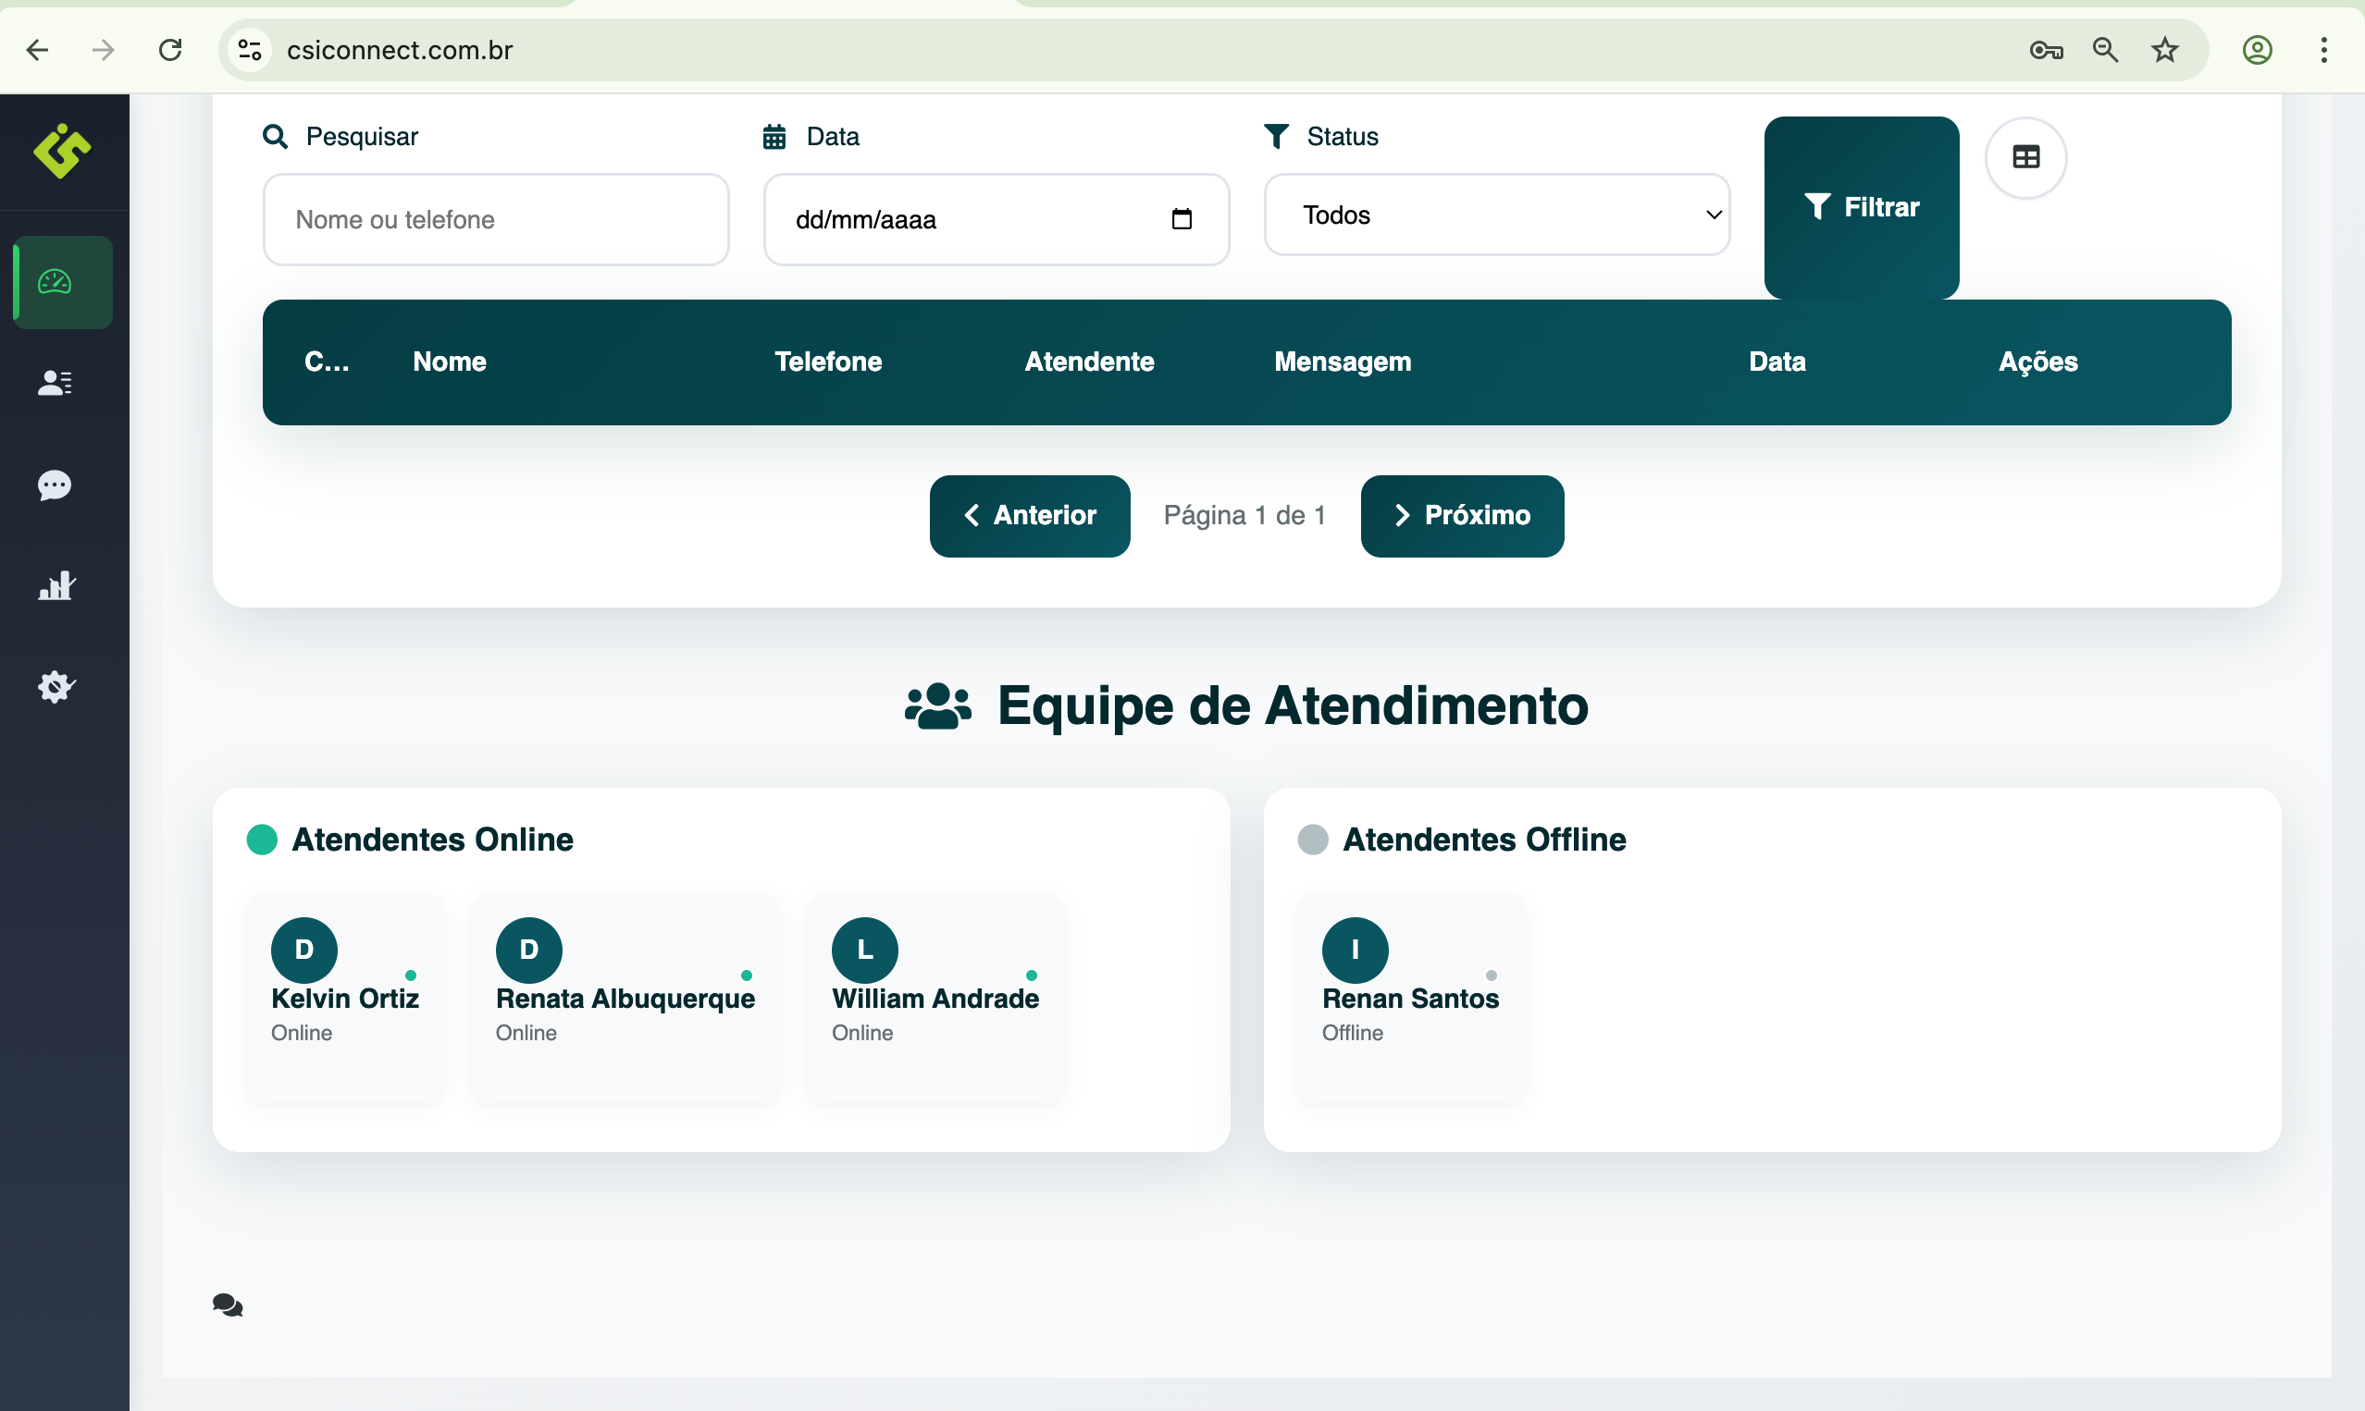Select the dashboard gauge icon in the sidebar
The height and width of the screenshot is (1411, 2365).
tap(61, 281)
